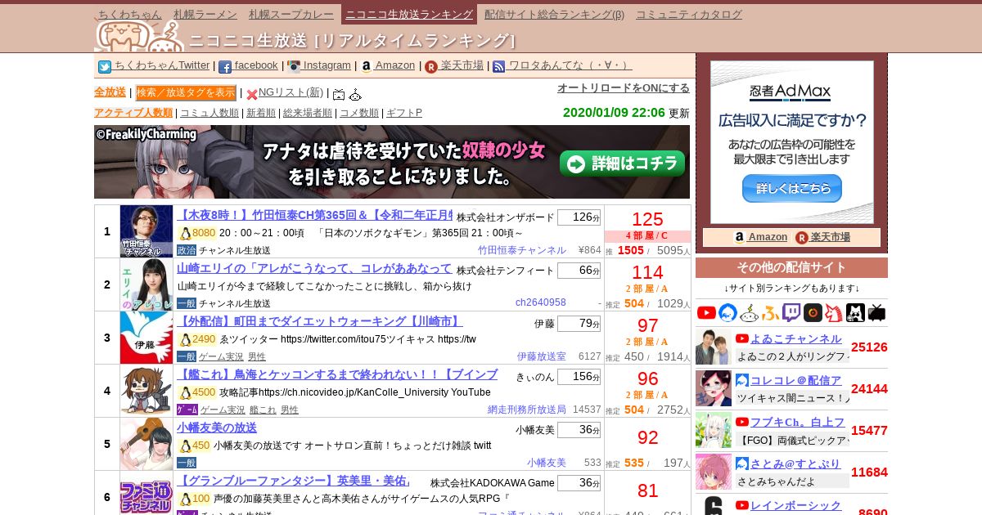Toggle the 検索／放送タグを表示 button
This screenshot has height=515, width=982.
tap(186, 92)
